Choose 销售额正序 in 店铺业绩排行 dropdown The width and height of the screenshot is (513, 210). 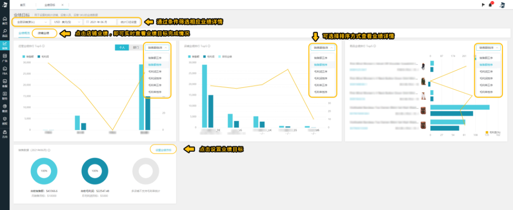click(323, 58)
